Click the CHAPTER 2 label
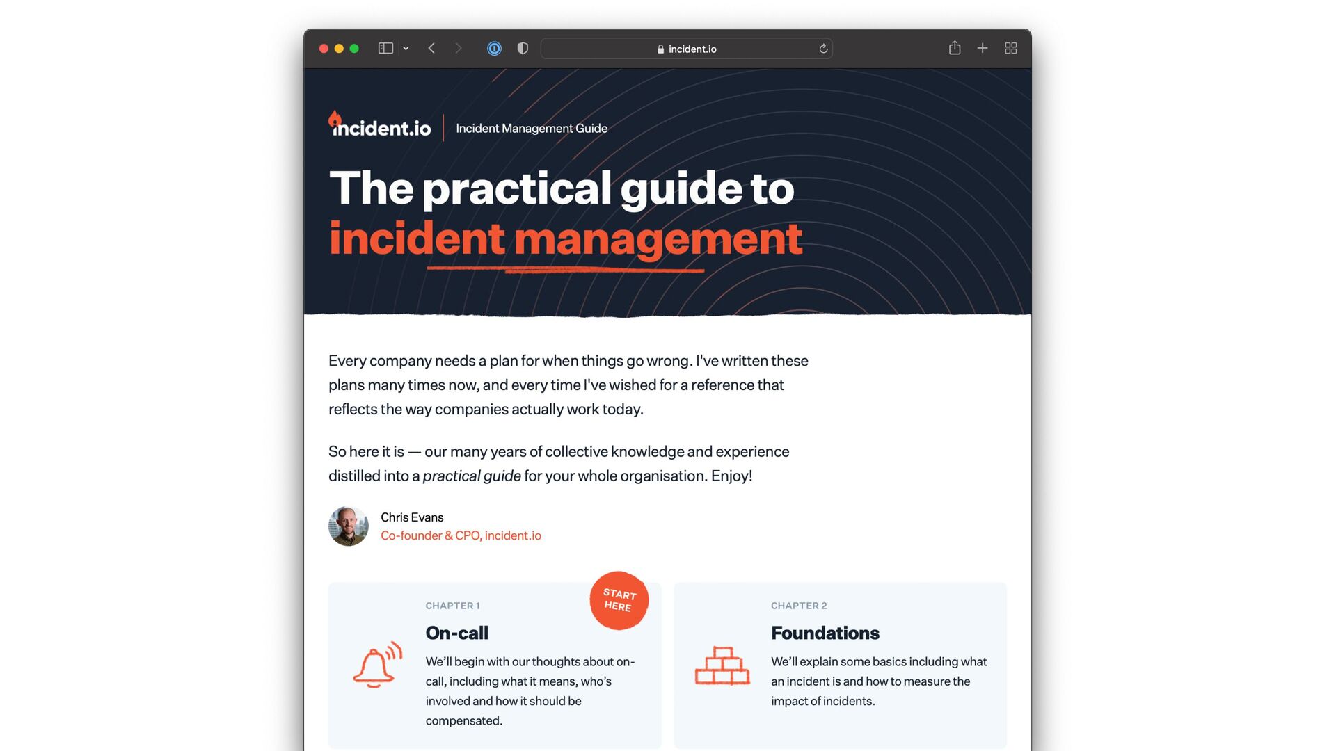Screen dimensions: 1336x751 pos(799,606)
